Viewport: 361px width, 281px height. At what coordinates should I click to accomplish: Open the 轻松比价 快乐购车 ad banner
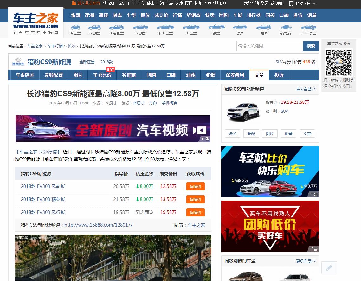(270, 172)
